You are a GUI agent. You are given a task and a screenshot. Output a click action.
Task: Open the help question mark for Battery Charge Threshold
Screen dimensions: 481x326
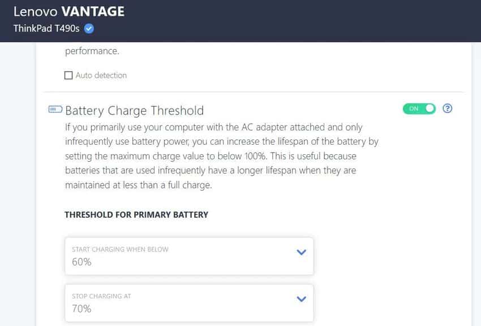pyautogui.click(x=447, y=108)
